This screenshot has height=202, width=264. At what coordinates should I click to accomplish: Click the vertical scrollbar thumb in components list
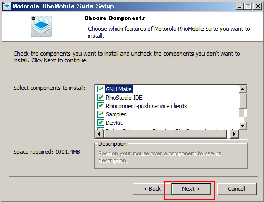click(x=243, y=101)
